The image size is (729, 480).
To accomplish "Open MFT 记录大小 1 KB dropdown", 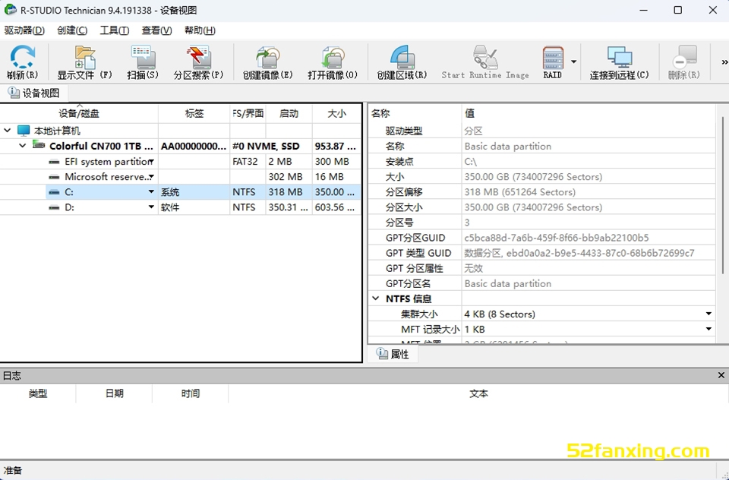I will point(708,330).
